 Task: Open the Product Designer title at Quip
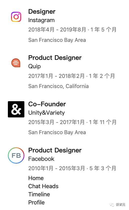(x=55, y=58)
